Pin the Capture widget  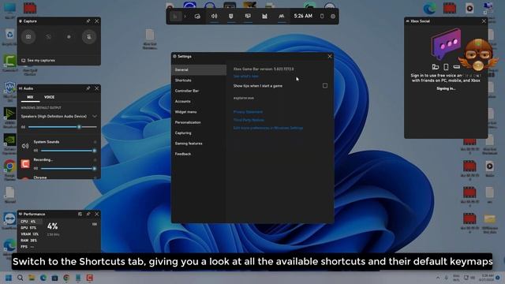click(x=88, y=21)
